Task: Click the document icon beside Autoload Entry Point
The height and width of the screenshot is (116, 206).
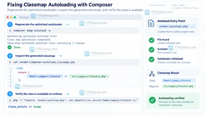Action: click(151, 23)
